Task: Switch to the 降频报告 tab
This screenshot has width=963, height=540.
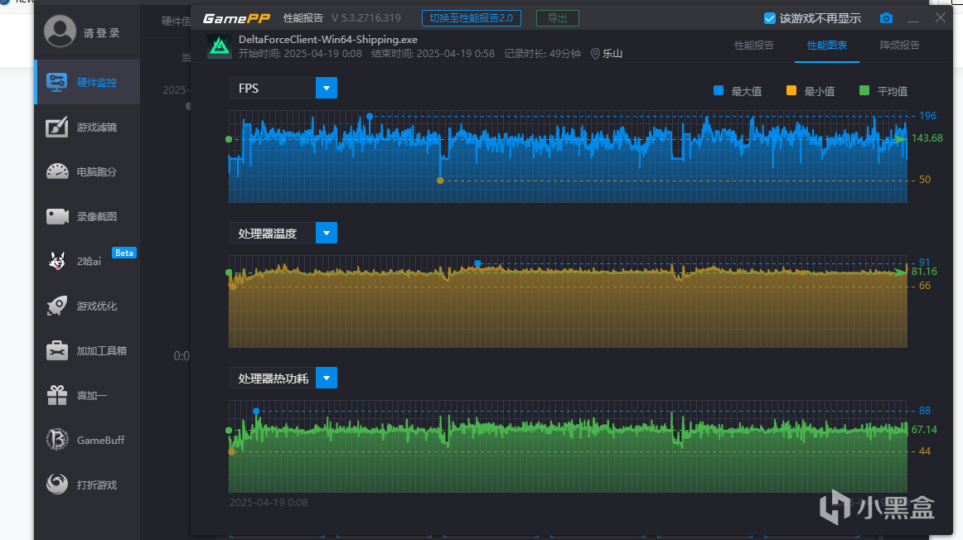Action: (899, 46)
